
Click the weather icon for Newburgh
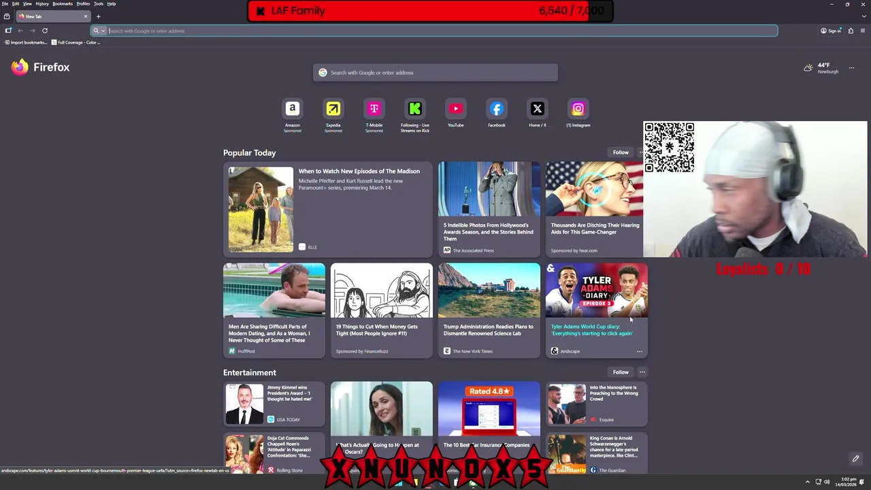pos(808,67)
